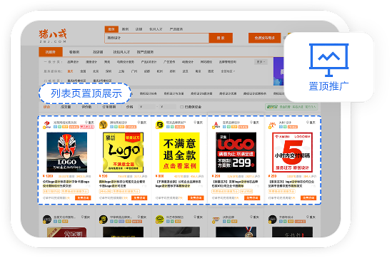Select the orange 服务 tab above the search box
This screenshot has width=392, height=258.
(x=111, y=29)
